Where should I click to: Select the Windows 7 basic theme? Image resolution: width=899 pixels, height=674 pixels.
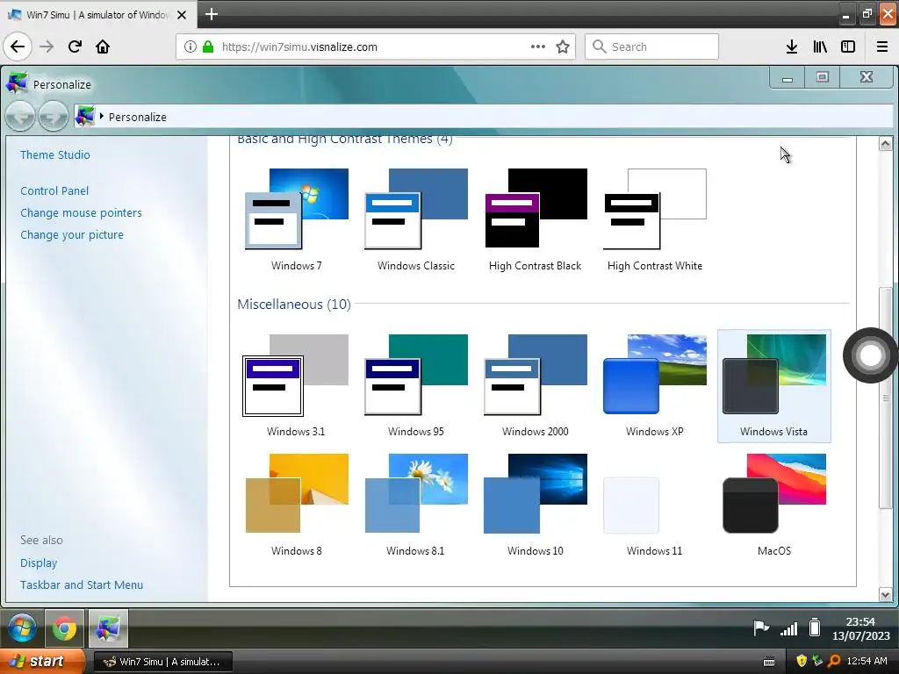click(x=297, y=219)
